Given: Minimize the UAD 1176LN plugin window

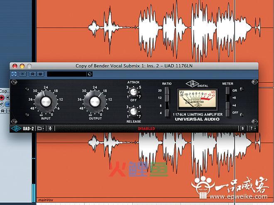Looking at the screenshot, I should (x=22, y=66).
